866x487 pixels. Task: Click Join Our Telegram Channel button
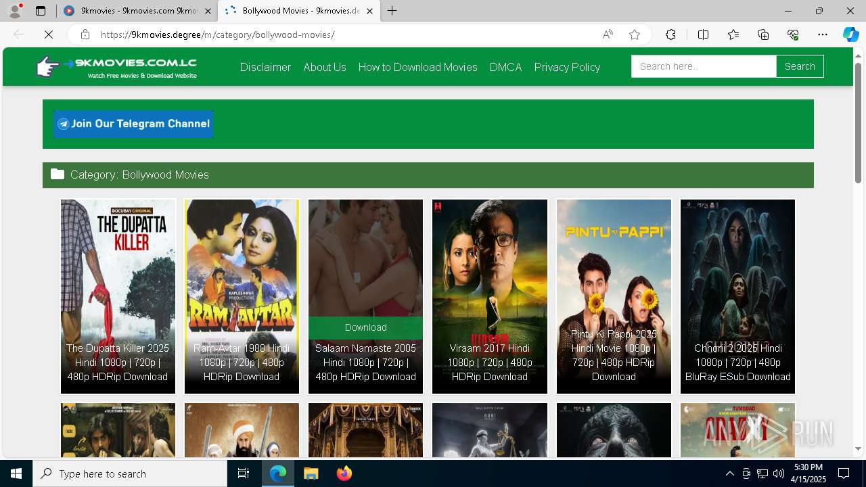coord(133,124)
